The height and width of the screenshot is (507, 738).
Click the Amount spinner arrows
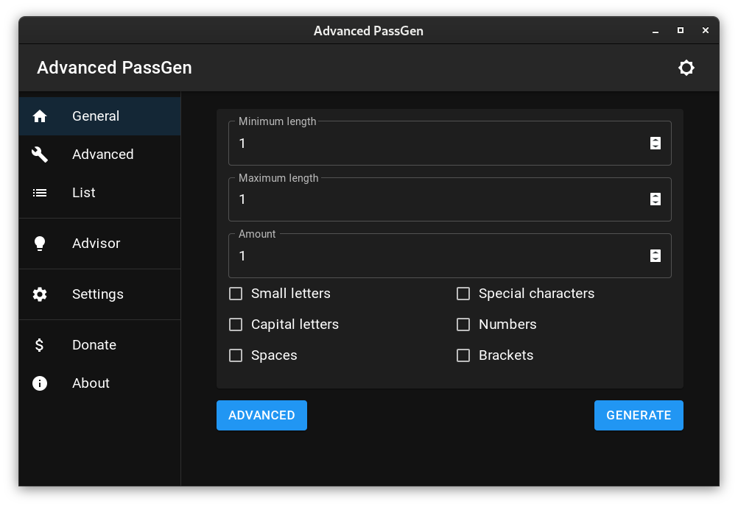(x=656, y=256)
